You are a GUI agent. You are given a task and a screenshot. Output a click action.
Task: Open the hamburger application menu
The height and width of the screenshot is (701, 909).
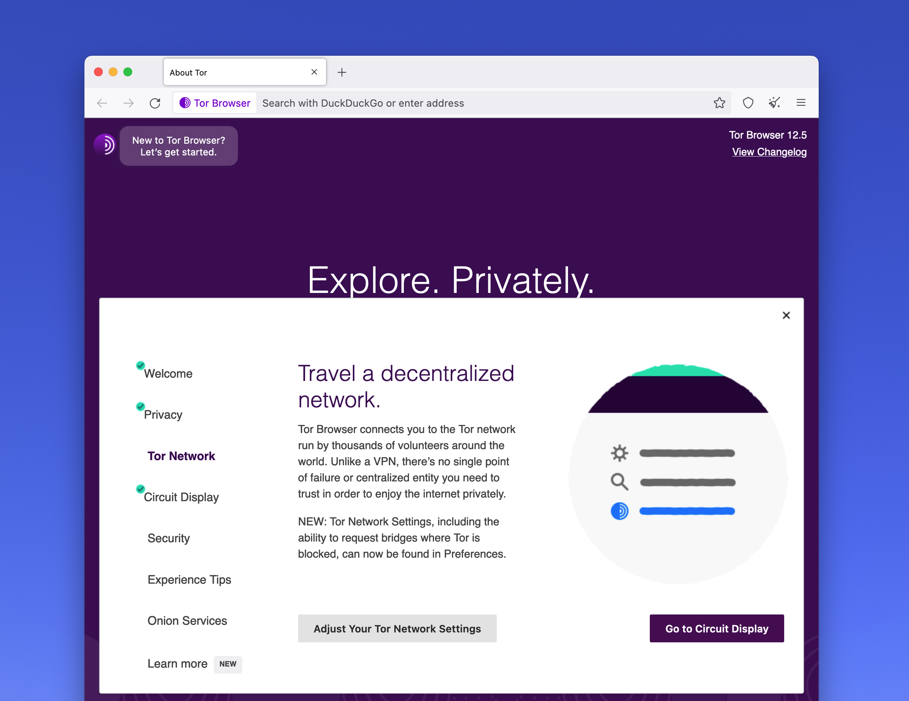(x=801, y=103)
